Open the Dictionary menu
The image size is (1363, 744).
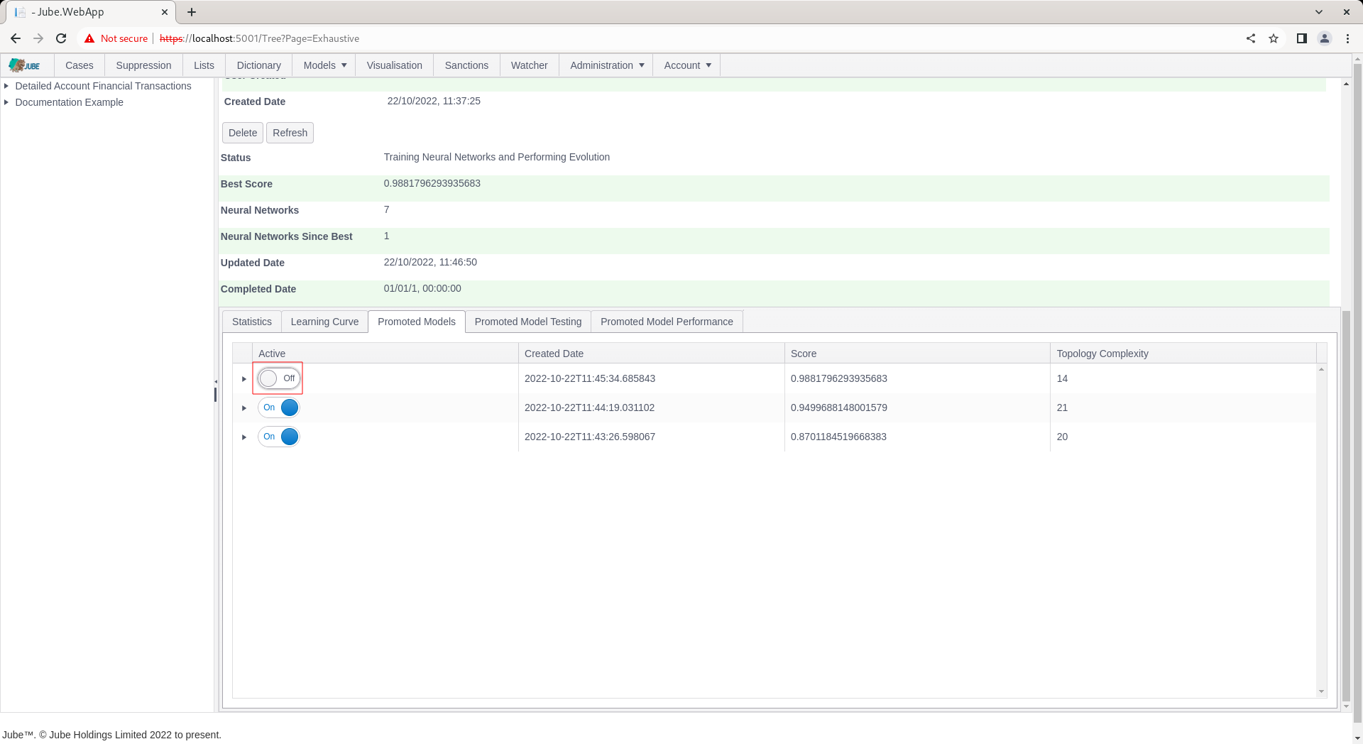coord(258,65)
